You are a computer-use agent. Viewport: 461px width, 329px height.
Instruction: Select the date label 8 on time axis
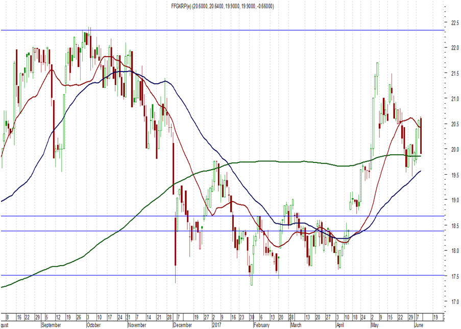tap(7, 318)
